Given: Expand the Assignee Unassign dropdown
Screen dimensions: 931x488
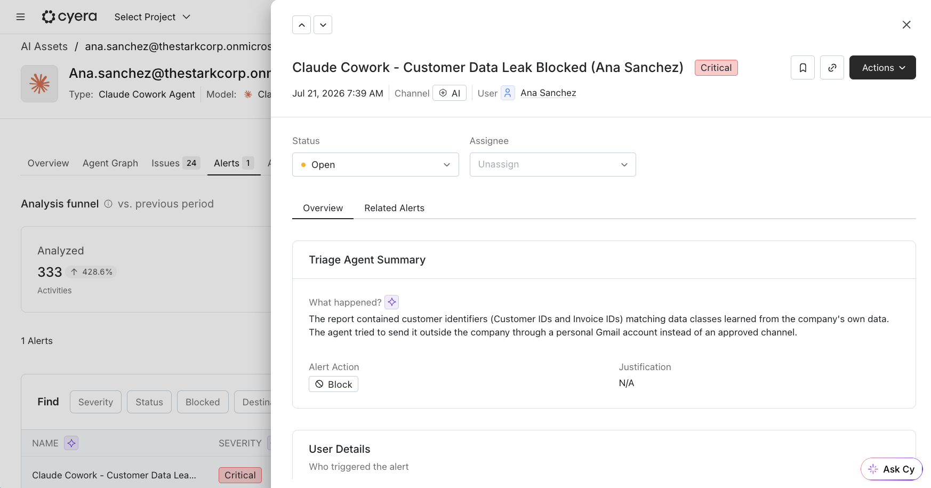Looking at the screenshot, I should (x=553, y=165).
